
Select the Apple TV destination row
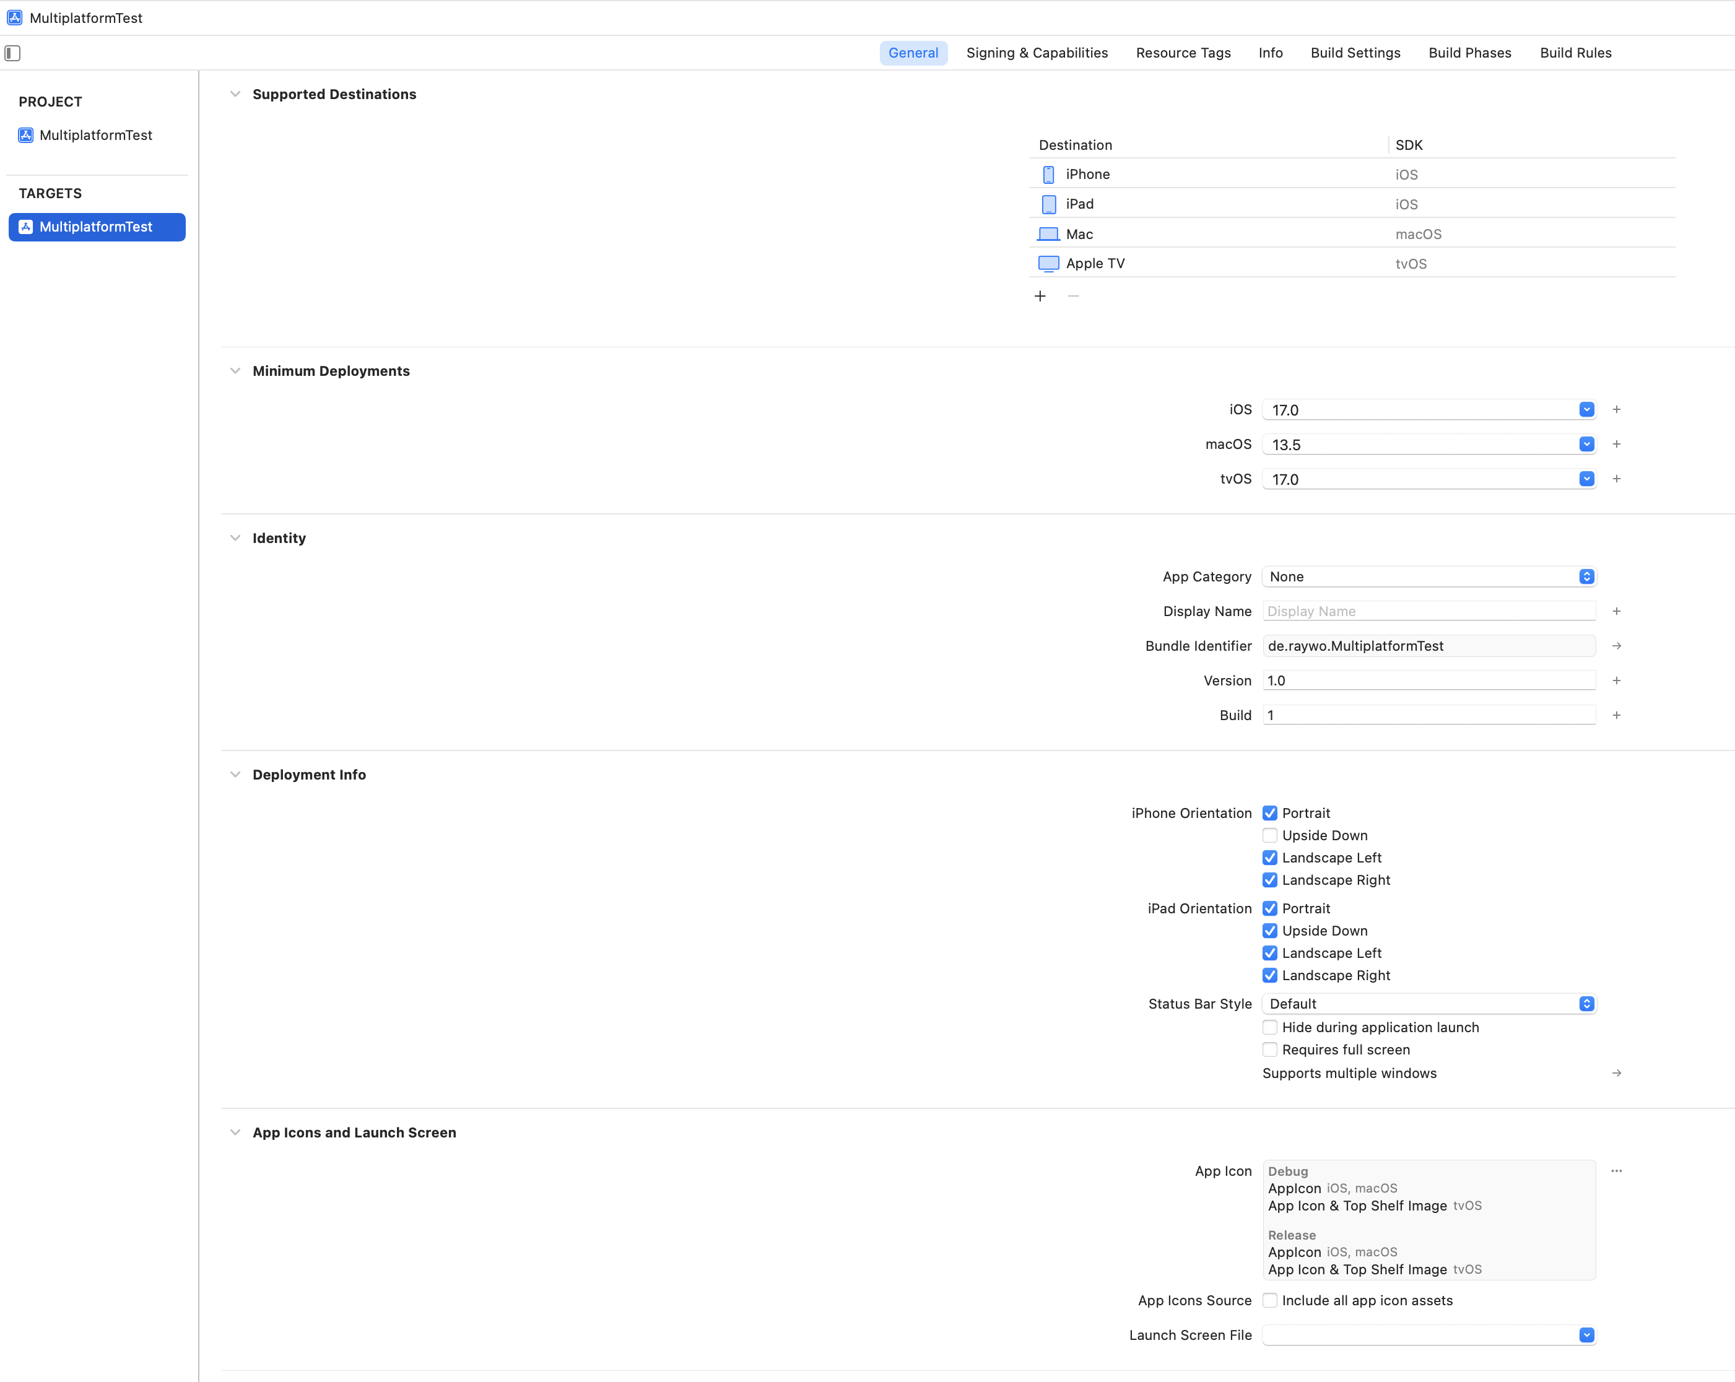click(x=1094, y=263)
